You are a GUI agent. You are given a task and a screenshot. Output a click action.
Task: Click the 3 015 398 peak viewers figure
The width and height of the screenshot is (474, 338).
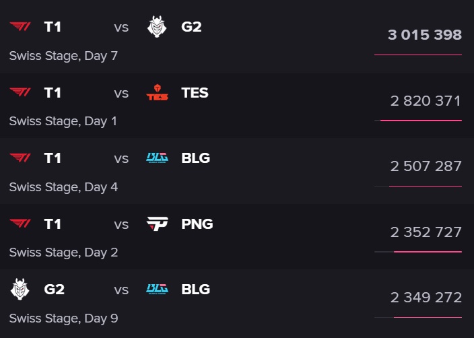[x=424, y=34]
